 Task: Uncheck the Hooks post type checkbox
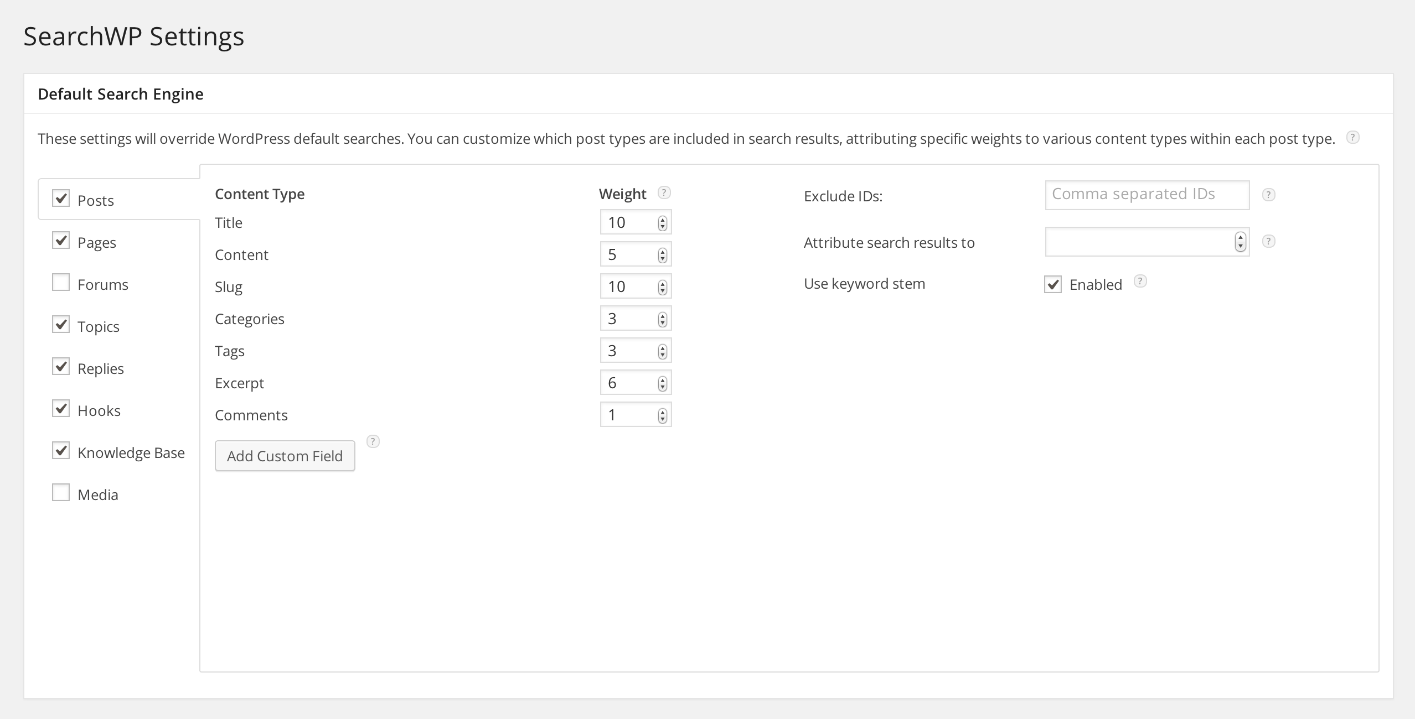(x=61, y=409)
